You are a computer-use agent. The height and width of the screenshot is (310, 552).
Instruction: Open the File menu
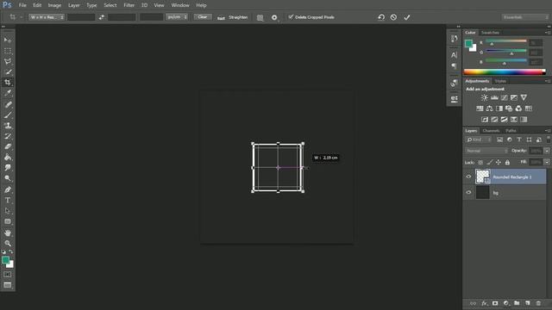(x=22, y=5)
